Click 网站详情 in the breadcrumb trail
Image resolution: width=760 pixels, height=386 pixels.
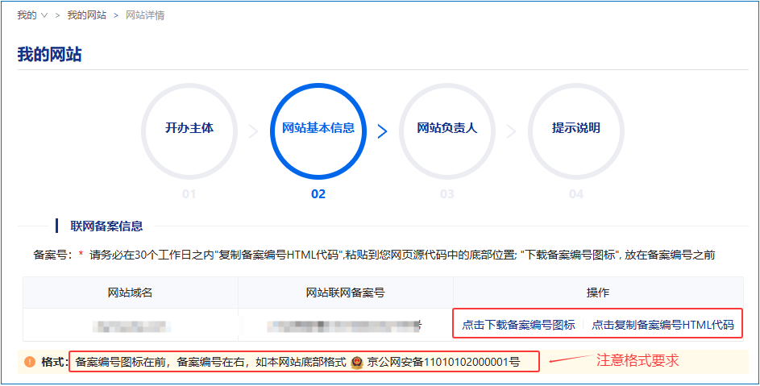click(145, 15)
